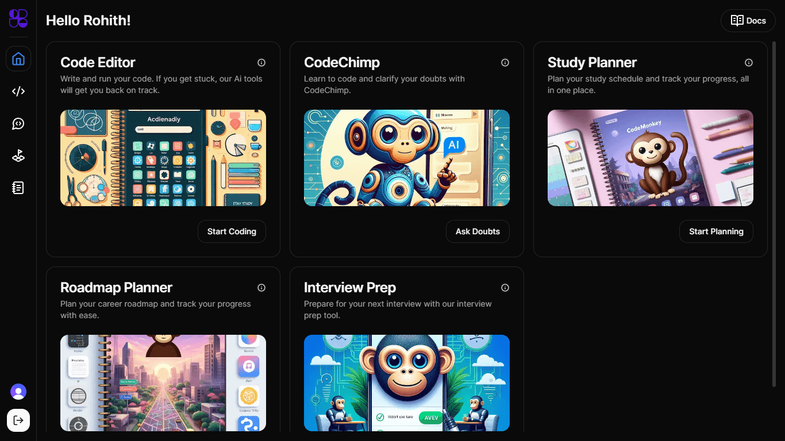Show info for Code Editor card

point(261,63)
